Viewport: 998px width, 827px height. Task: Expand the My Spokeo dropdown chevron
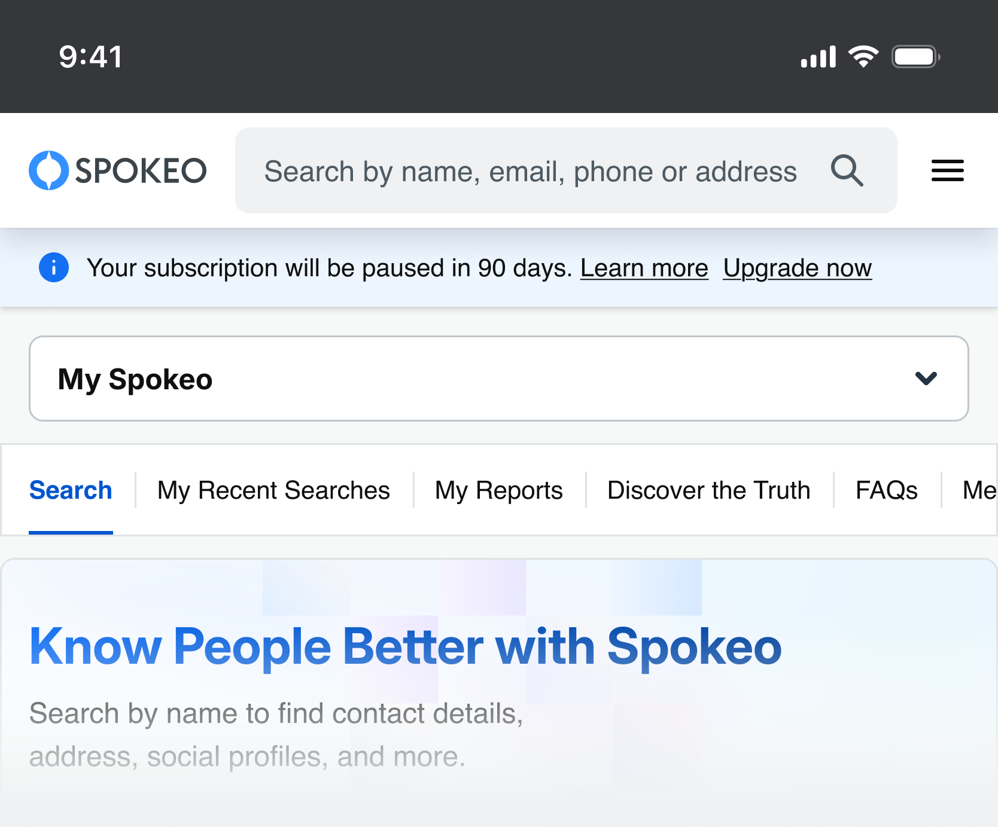pos(926,379)
